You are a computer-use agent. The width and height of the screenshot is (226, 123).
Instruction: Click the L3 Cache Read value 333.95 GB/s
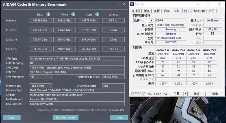click(40, 49)
